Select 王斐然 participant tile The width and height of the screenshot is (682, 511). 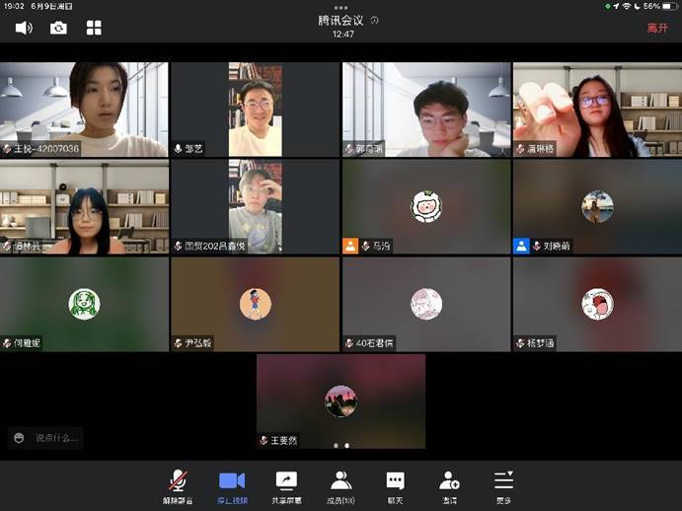click(341, 401)
